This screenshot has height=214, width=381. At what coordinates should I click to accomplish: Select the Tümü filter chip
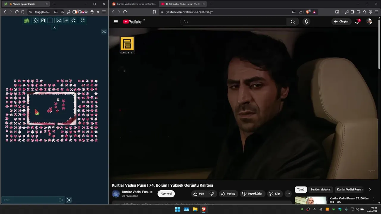point(301,190)
